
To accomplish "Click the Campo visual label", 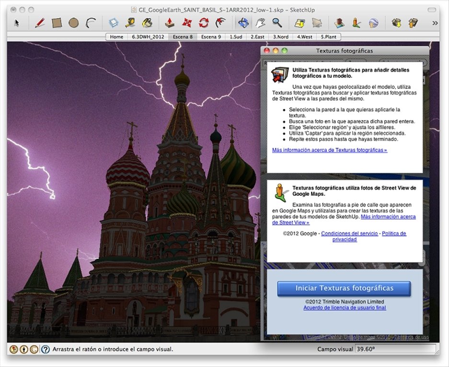I will [335, 349].
